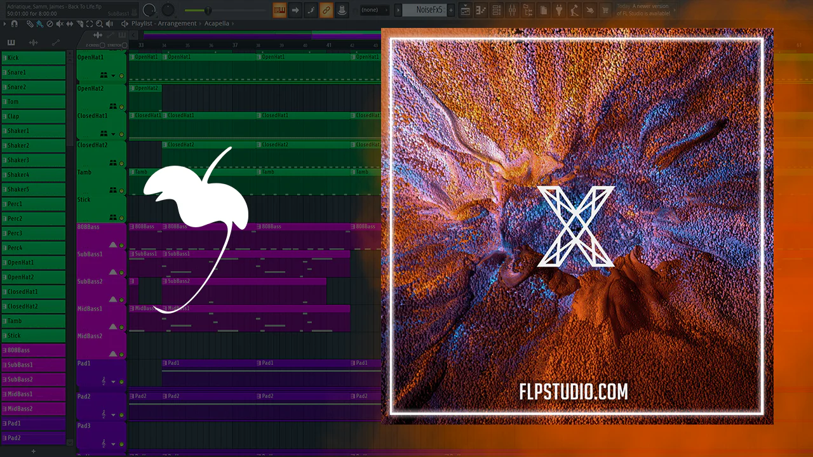
Task: Click the newer version available notification
Action: pos(646,10)
